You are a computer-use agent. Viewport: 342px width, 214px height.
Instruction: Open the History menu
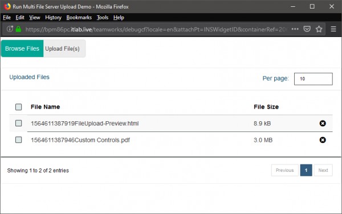53,18
